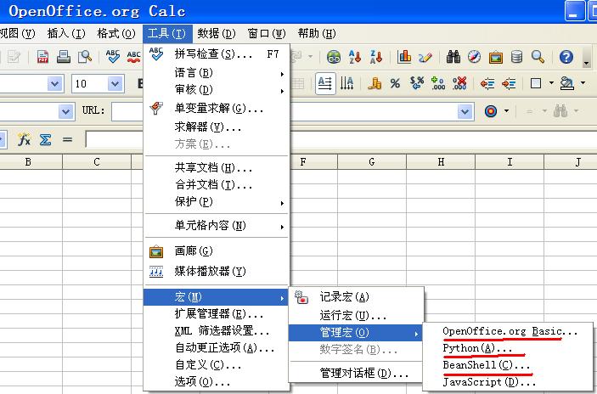This screenshot has width=597, height=394.
Task: Choose 扩展管理器(E)... menu entry
Action: coord(217,314)
